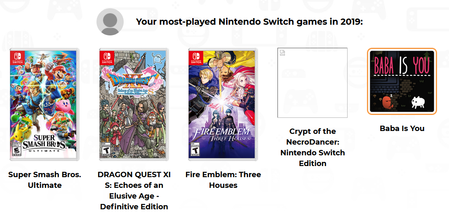This screenshot has height=213, width=449.
Task: Click the most-played Nintendo Switch games in 2019 heading
Action: tap(249, 21)
